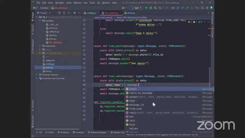Open .gitignore in the project tree

50,61
